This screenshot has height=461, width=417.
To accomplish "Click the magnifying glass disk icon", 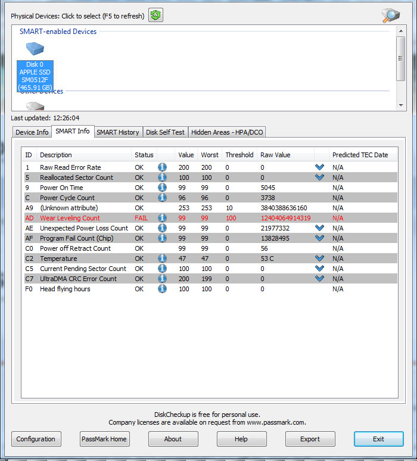I will pyautogui.click(x=391, y=15).
